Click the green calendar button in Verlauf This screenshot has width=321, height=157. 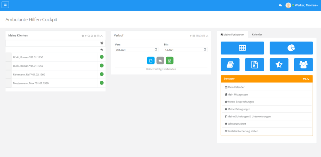(x=170, y=61)
